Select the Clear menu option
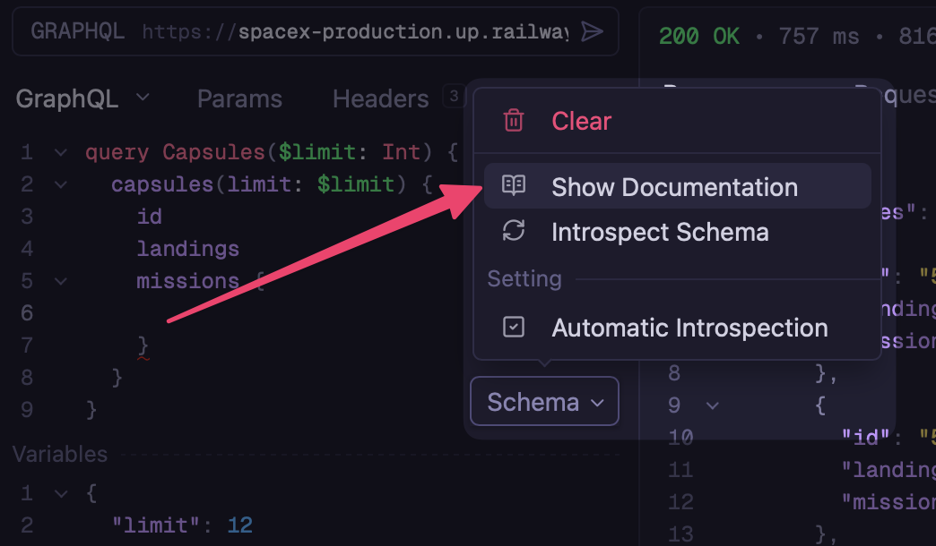The image size is (936, 546). (x=581, y=121)
